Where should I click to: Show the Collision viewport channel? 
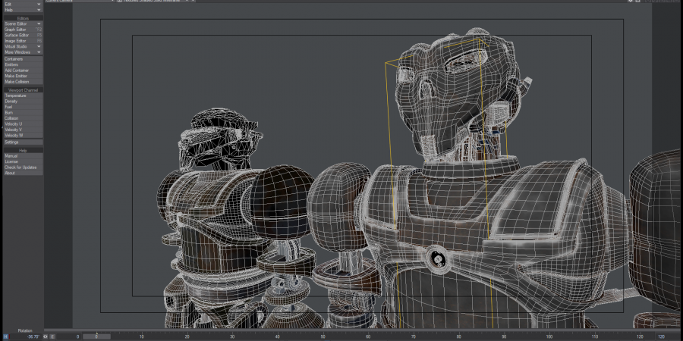(x=23, y=118)
